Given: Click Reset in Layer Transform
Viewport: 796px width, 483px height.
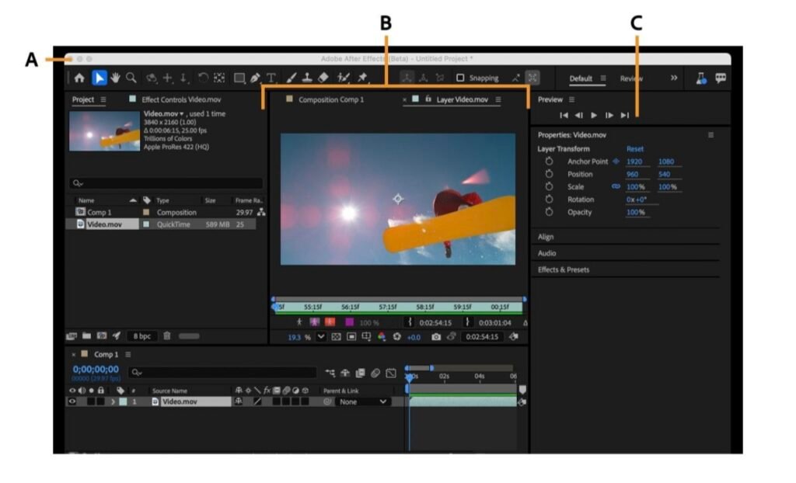Looking at the screenshot, I should pos(635,148).
